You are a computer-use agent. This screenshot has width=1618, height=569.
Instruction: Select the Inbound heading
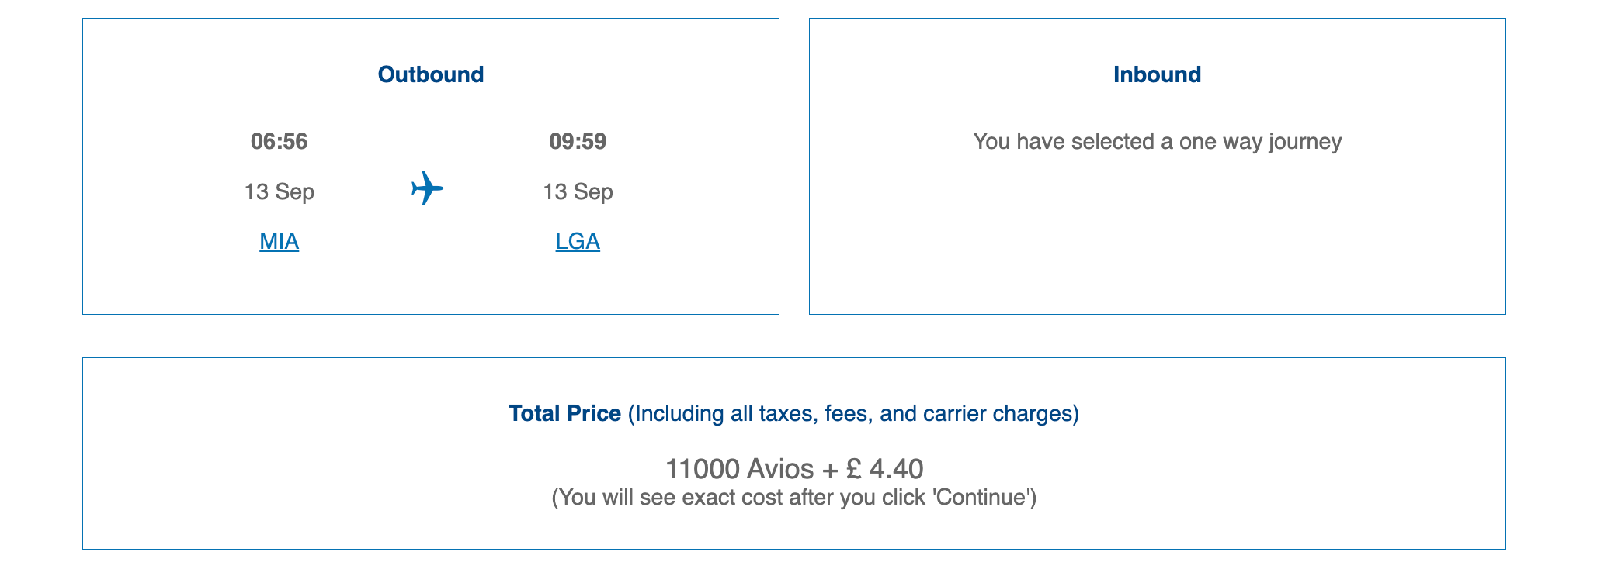pyautogui.click(x=1157, y=74)
